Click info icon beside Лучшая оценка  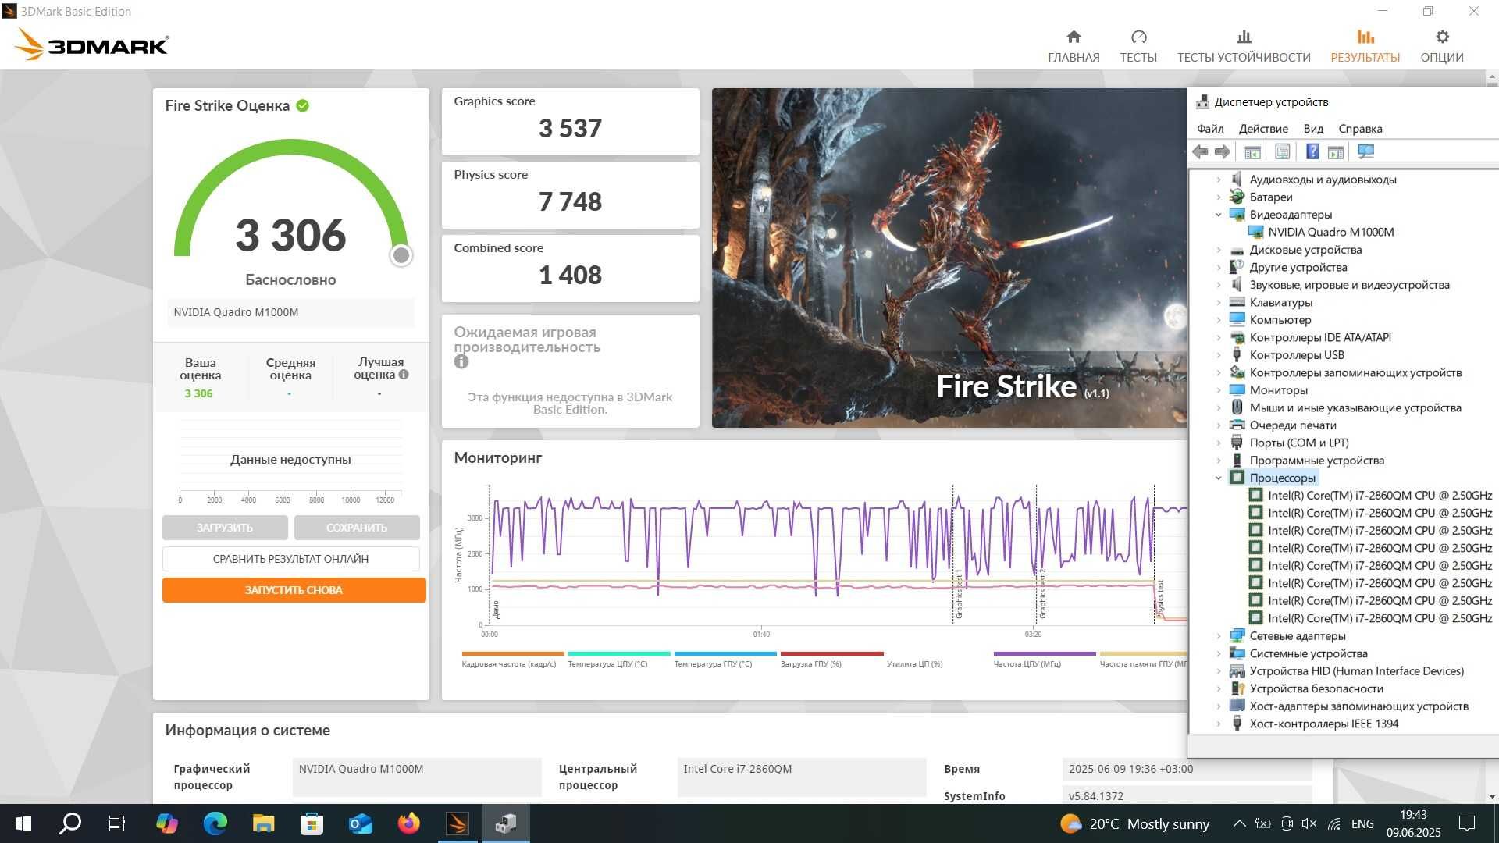404,375
